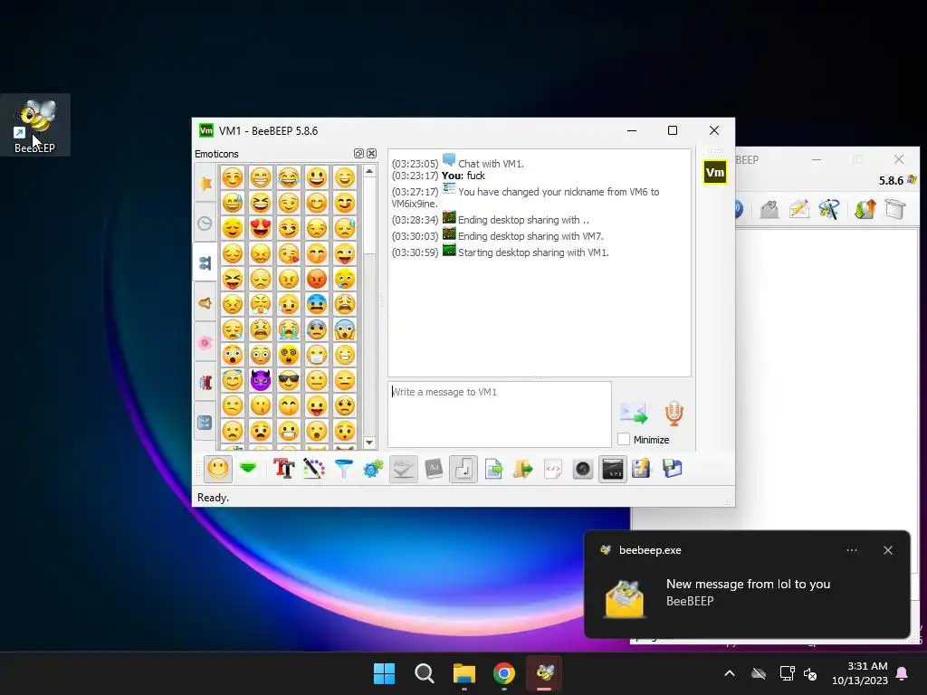Click the edit pencil icon in background BeeBEEP window
The image size is (927, 695).
tap(799, 209)
